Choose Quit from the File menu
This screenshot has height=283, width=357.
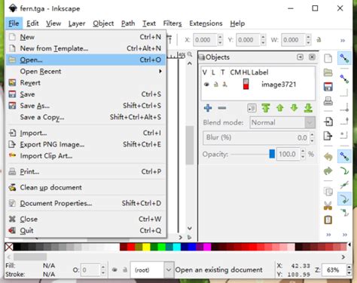(x=86, y=230)
